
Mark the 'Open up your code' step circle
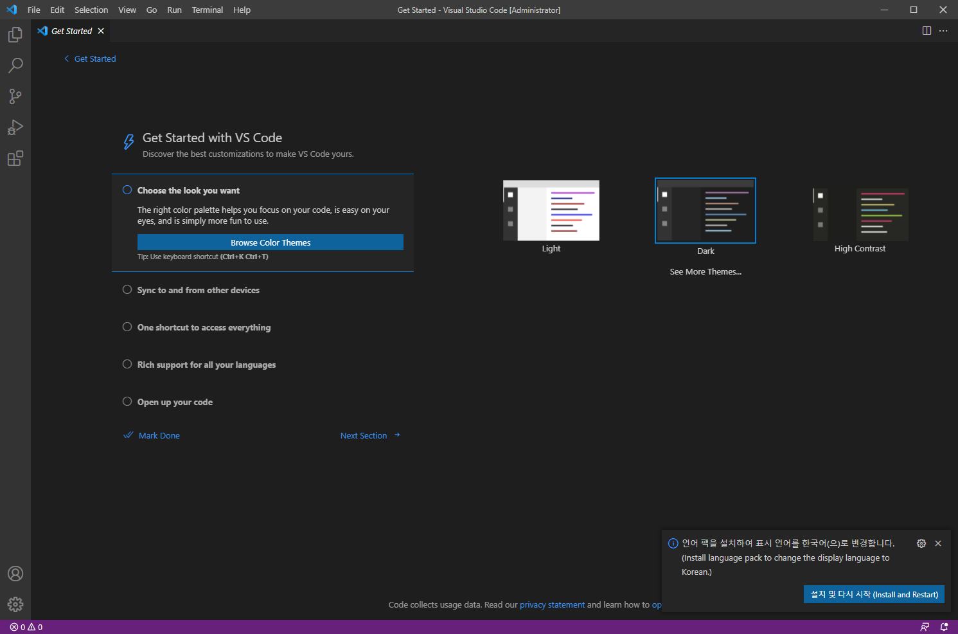click(x=127, y=401)
